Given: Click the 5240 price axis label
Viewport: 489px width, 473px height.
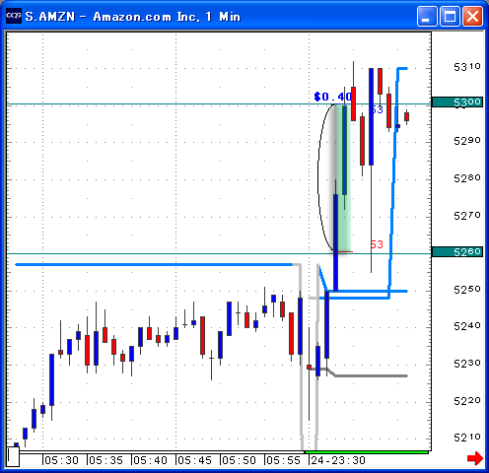Looking at the screenshot, I should 467,326.
